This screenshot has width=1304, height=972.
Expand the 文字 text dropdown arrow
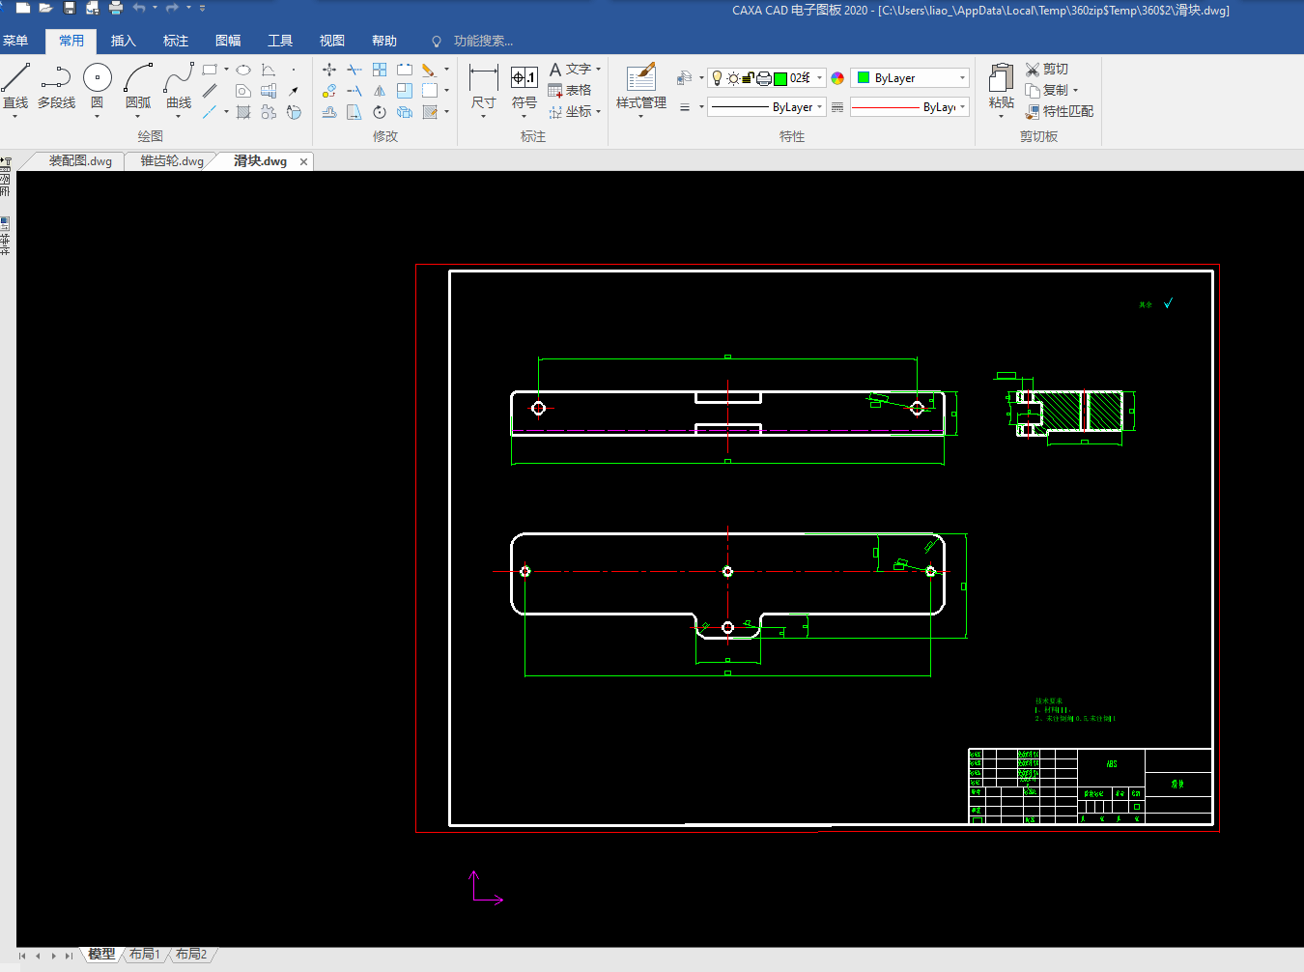click(x=599, y=70)
